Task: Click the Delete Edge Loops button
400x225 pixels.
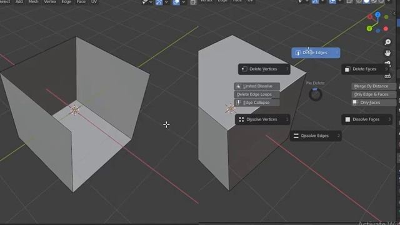Action: [x=257, y=94]
